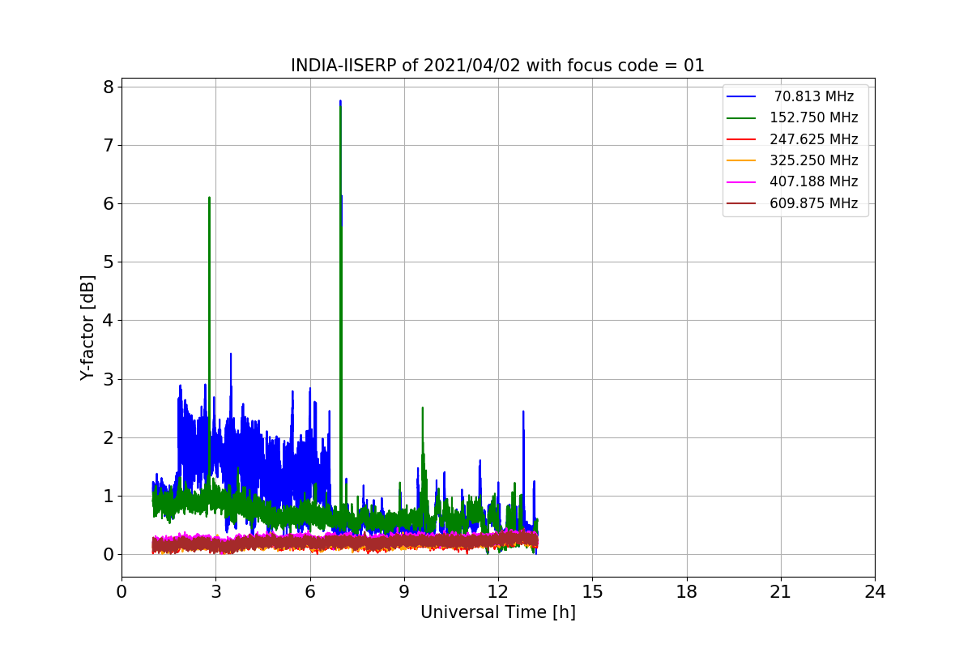
Task: Click x-axis tick label 24
Action: [x=875, y=591]
